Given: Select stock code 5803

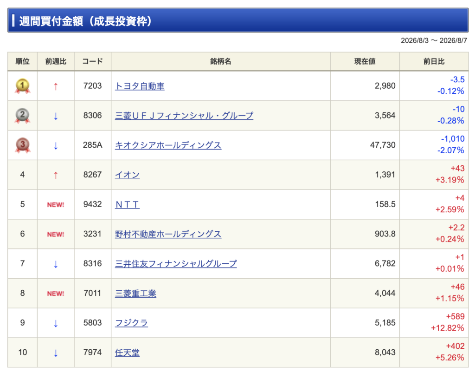Looking at the screenshot, I should click(x=93, y=323).
